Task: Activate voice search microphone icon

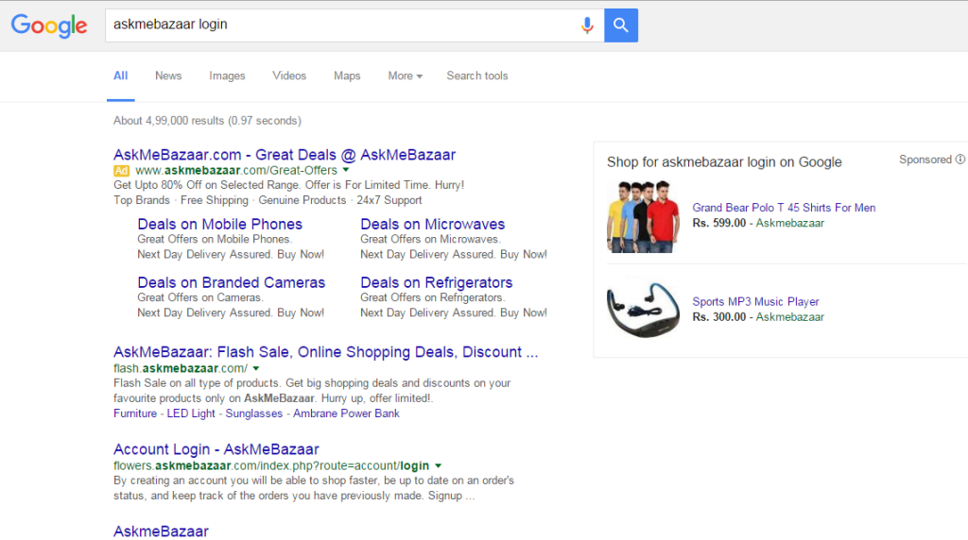Action: (x=587, y=25)
